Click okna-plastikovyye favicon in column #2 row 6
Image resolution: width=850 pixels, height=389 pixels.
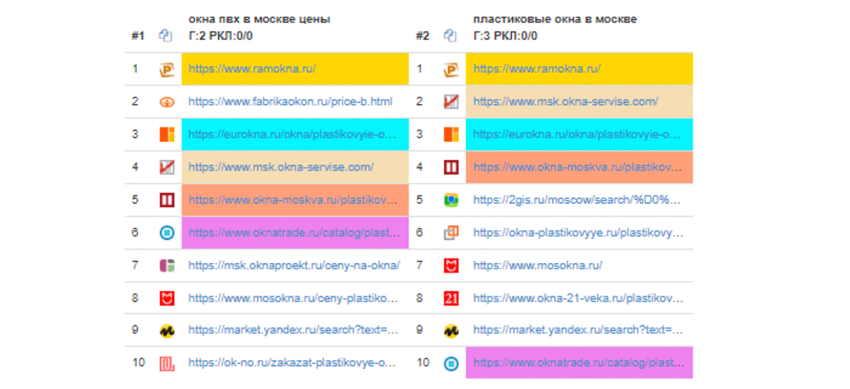[451, 232]
